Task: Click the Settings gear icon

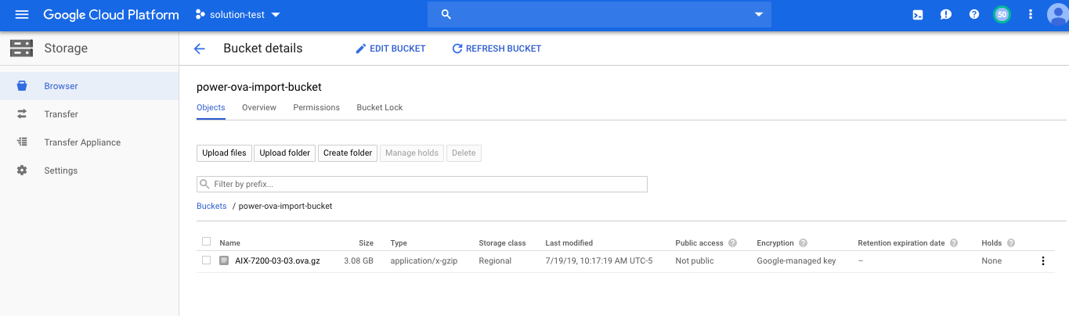Action: (22, 171)
